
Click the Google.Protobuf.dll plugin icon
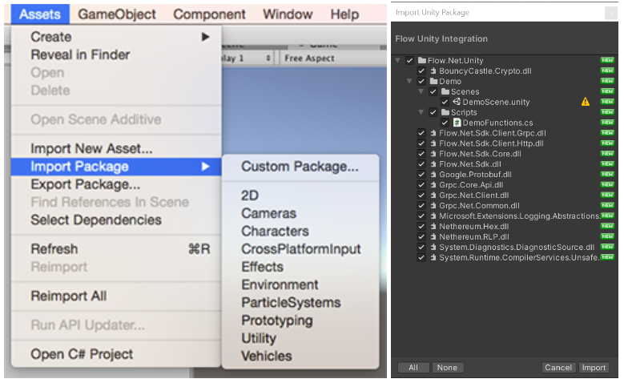(x=433, y=175)
